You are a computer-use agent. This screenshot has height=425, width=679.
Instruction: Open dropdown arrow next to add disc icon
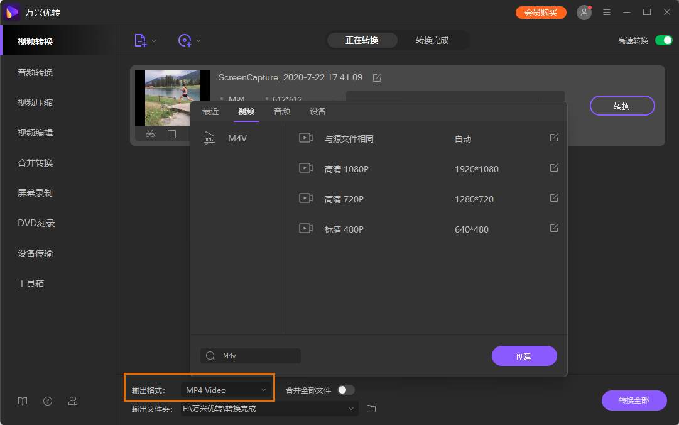pyautogui.click(x=198, y=41)
